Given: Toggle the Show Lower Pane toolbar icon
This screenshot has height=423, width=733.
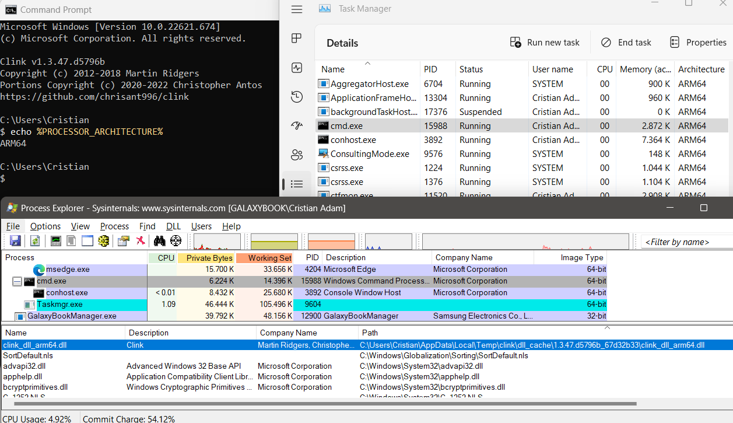Looking at the screenshot, I should click(x=87, y=240).
